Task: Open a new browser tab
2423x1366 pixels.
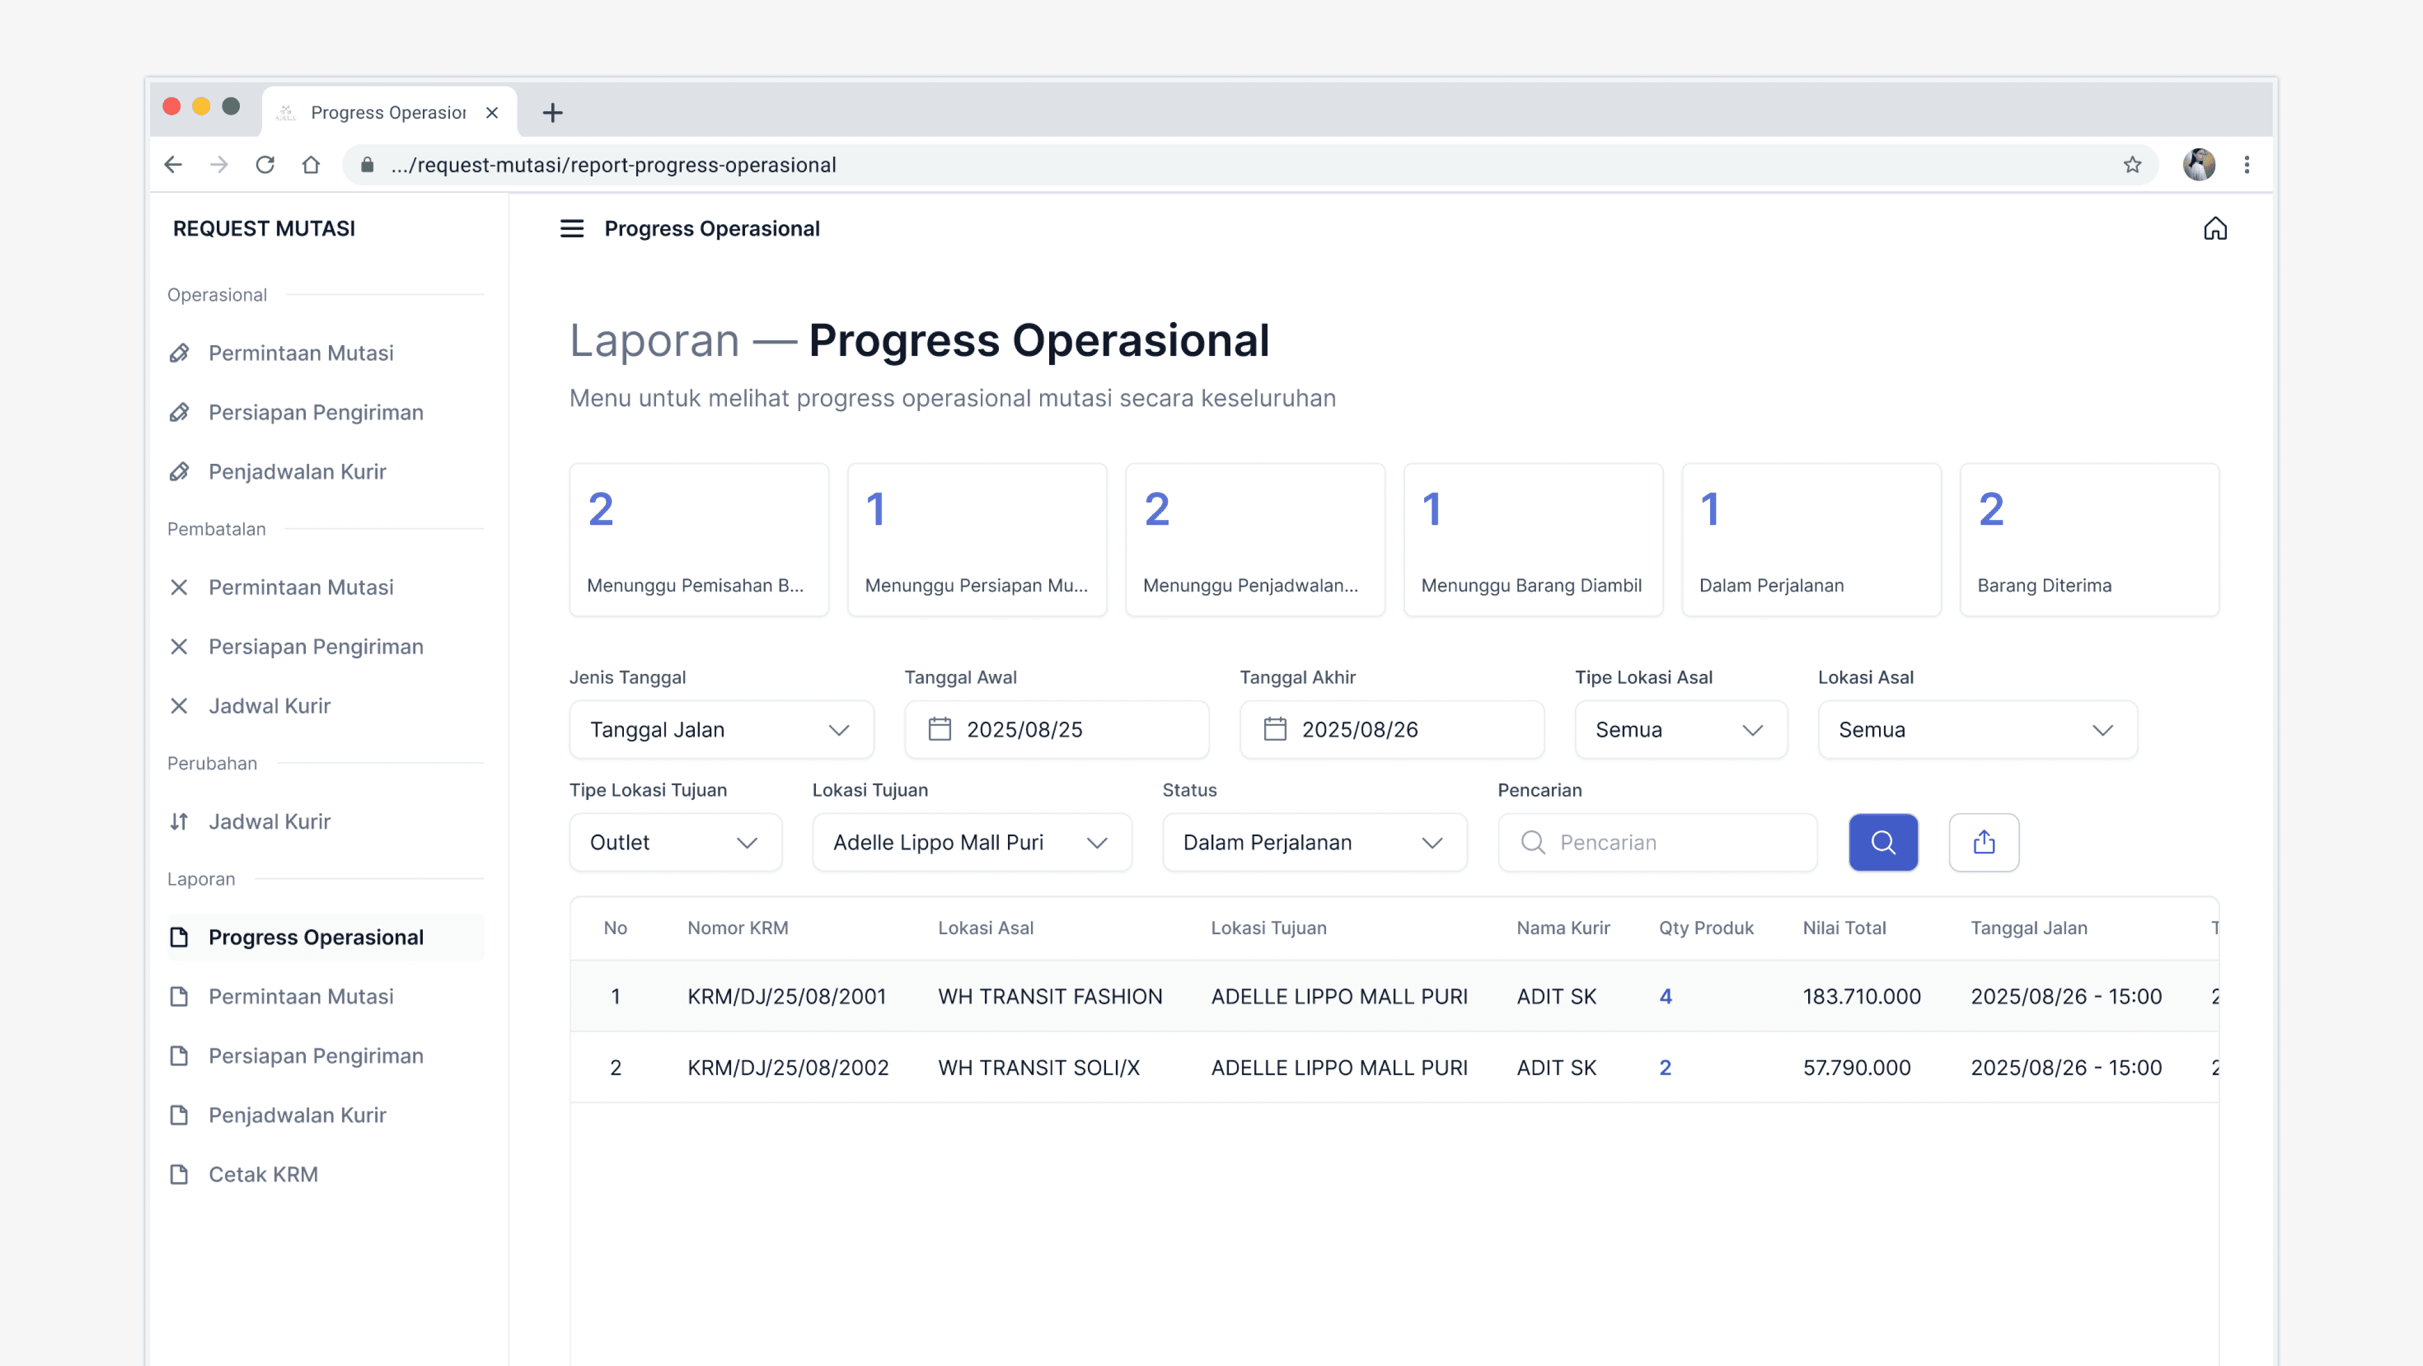Action: [x=552, y=113]
